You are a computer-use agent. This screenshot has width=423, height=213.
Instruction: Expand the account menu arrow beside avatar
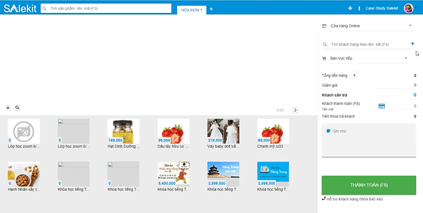click(x=415, y=8)
